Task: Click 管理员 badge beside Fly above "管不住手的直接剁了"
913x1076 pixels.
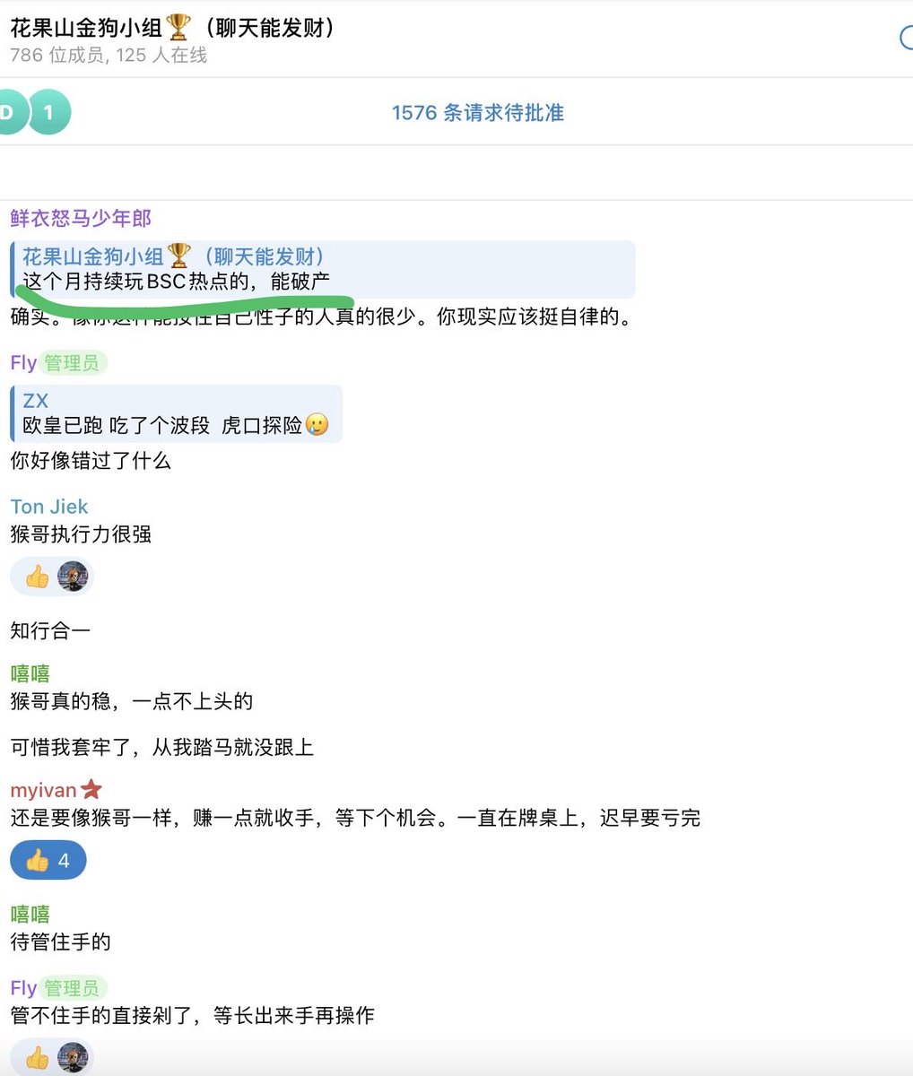Action: [72, 988]
